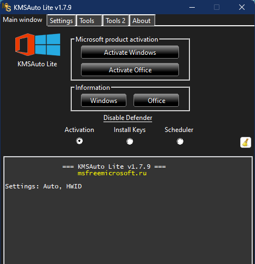Click the broom clear-log icon
Screen dimensions: 255x264
tap(246, 142)
